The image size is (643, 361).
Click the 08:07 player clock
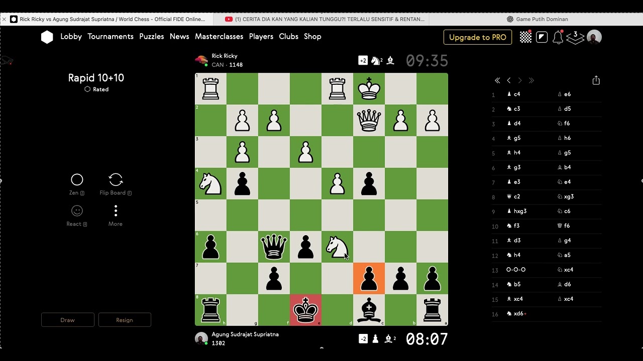point(427,339)
